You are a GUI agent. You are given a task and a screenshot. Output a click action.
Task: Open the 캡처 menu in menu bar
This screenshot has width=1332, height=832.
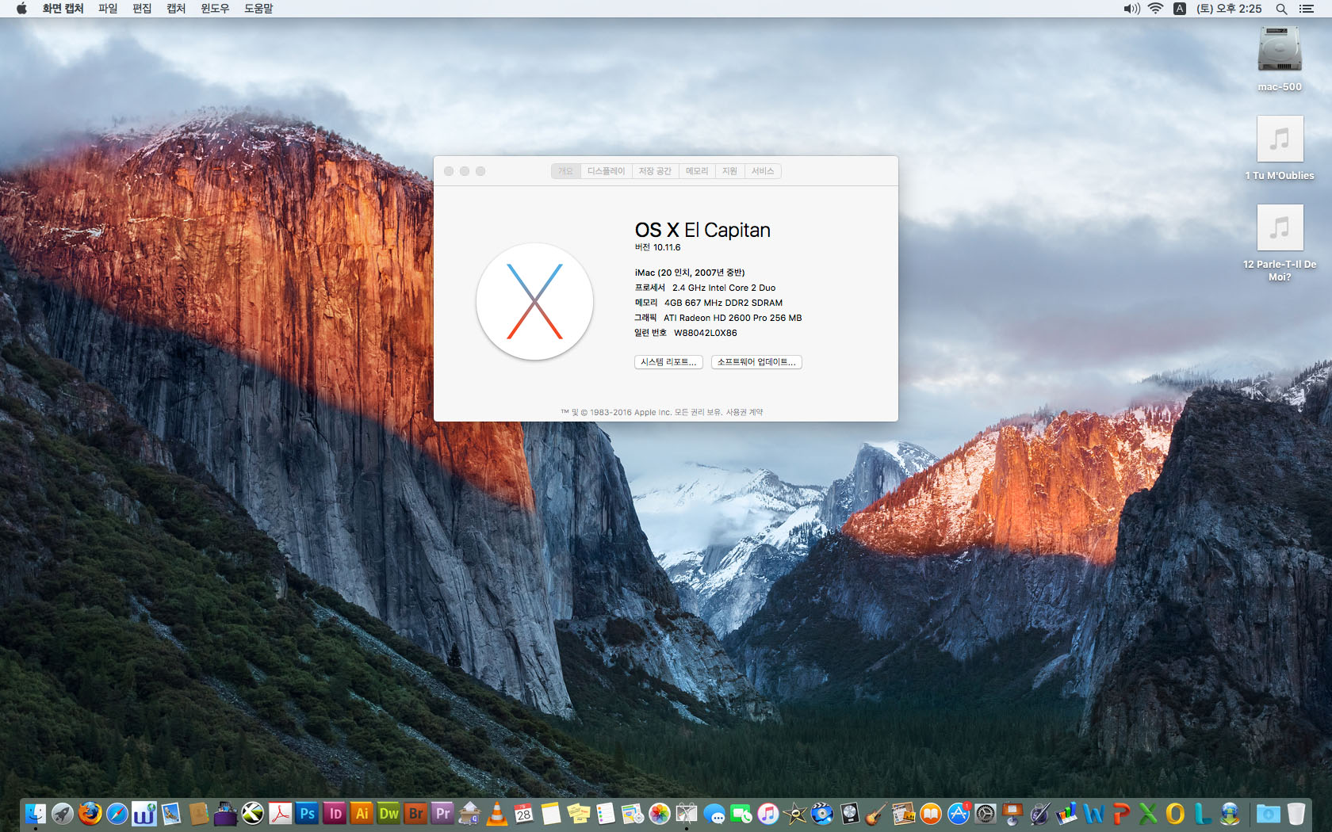[176, 9]
